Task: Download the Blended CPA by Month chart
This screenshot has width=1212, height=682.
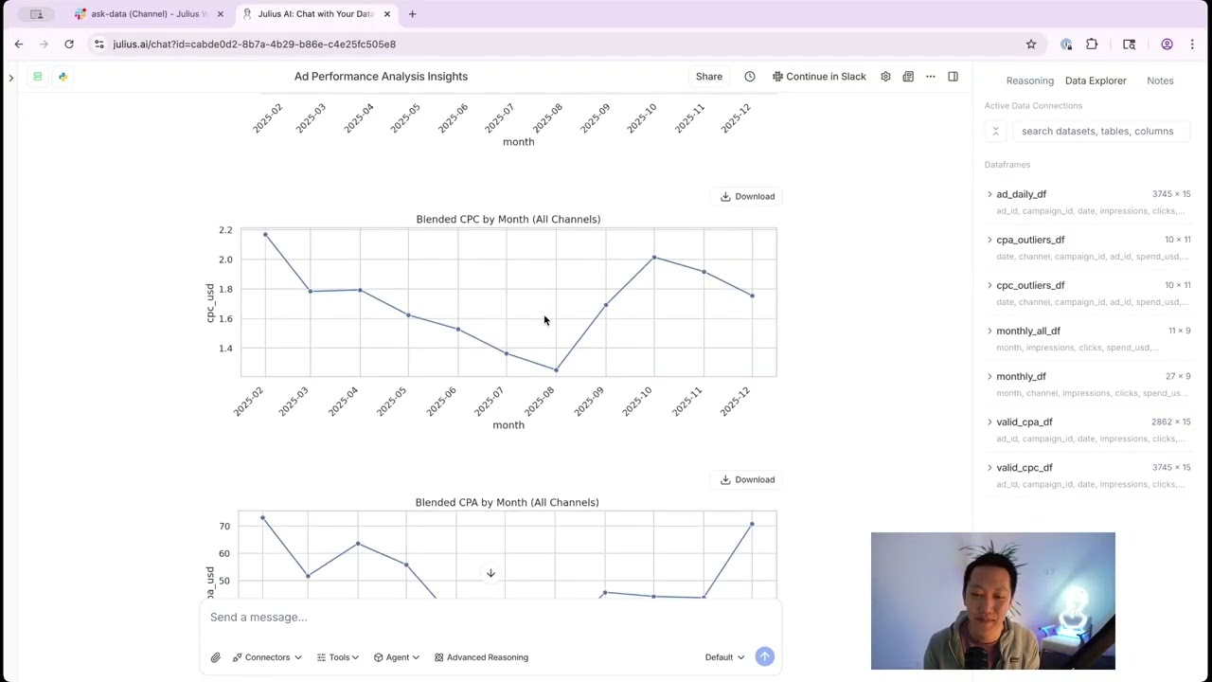Action: click(748, 479)
